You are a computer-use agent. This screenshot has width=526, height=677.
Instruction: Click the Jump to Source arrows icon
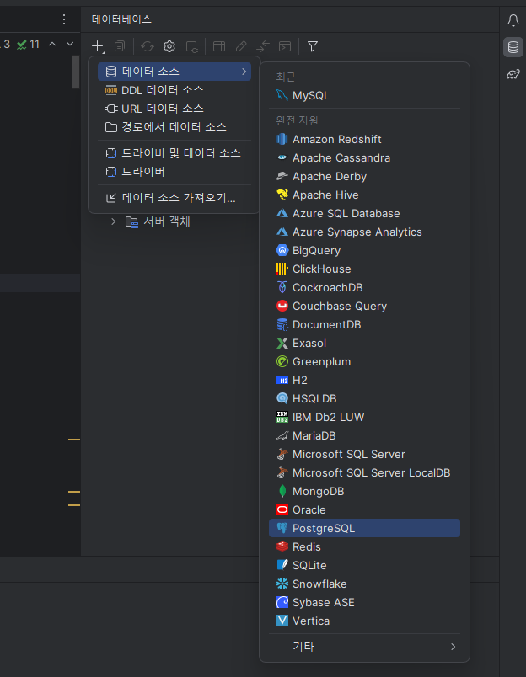click(x=263, y=46)
